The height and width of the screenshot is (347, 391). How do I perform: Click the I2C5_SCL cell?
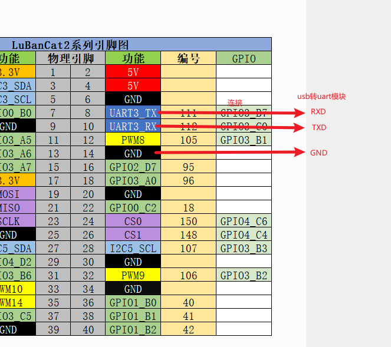tap(133, 248)
